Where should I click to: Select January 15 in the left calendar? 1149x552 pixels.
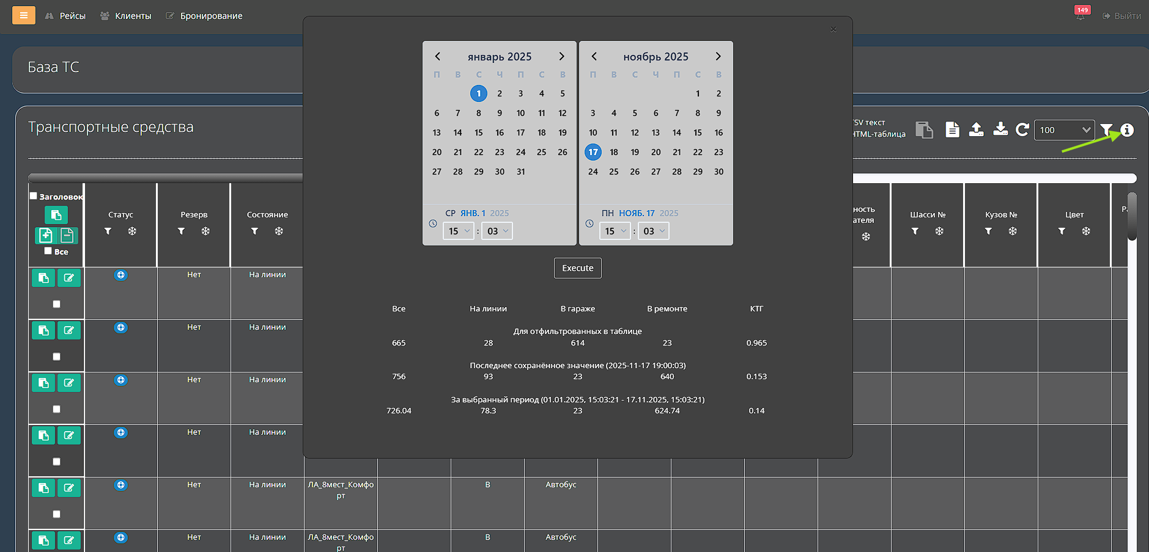tap(479, 133)
